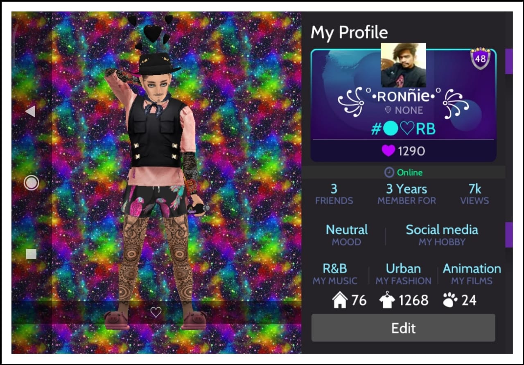Open the 3 Friends count
The width and height of the screenshot is (524, 365).
click(x=334, y=194)
